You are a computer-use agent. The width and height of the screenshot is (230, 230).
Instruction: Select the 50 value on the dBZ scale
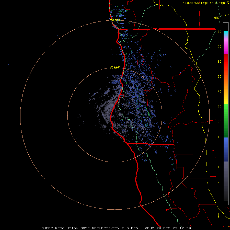coord(220,77)
